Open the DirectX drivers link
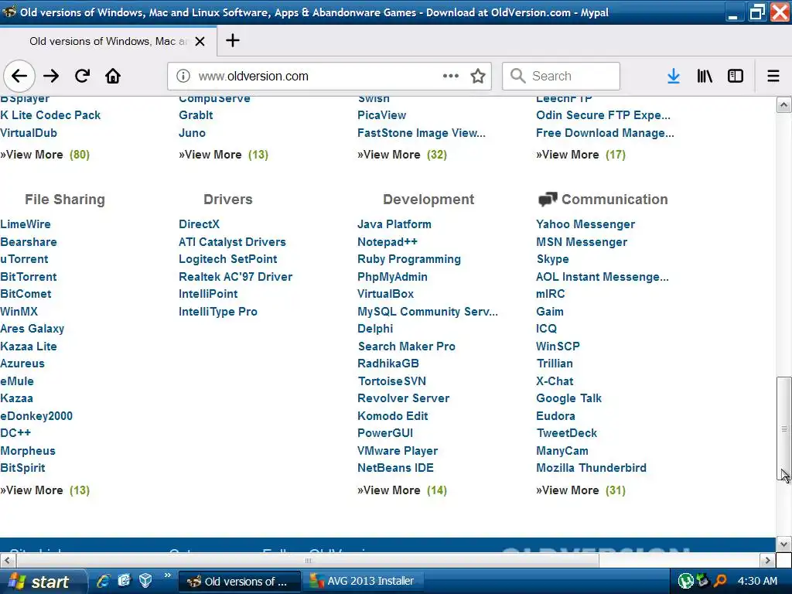 [x=199, y=224]
